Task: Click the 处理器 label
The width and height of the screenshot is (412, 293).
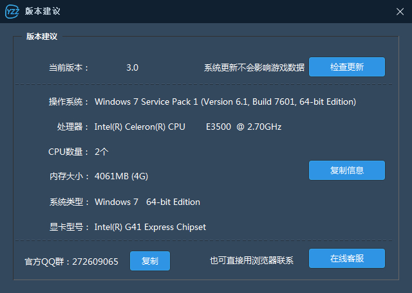Action: coord(73,127)
